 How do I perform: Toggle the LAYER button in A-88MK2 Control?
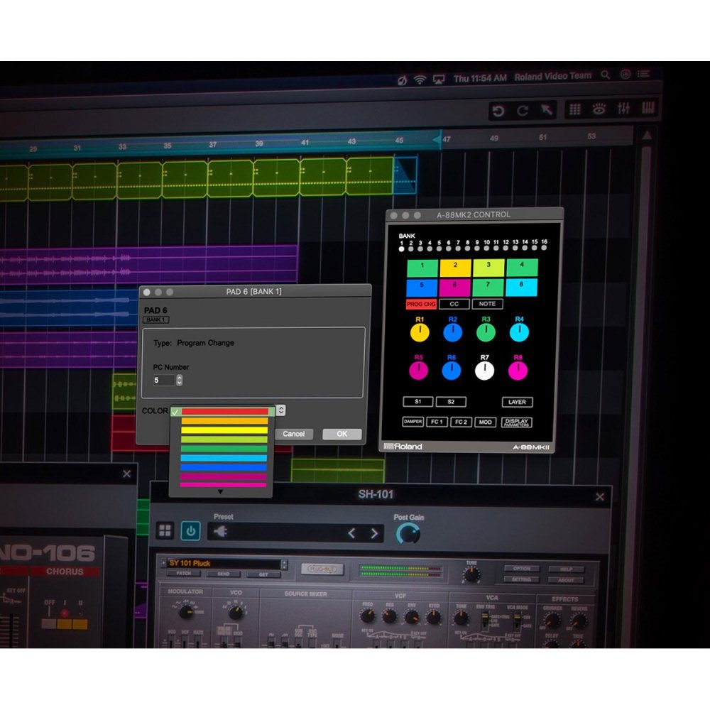coord(517,402)
